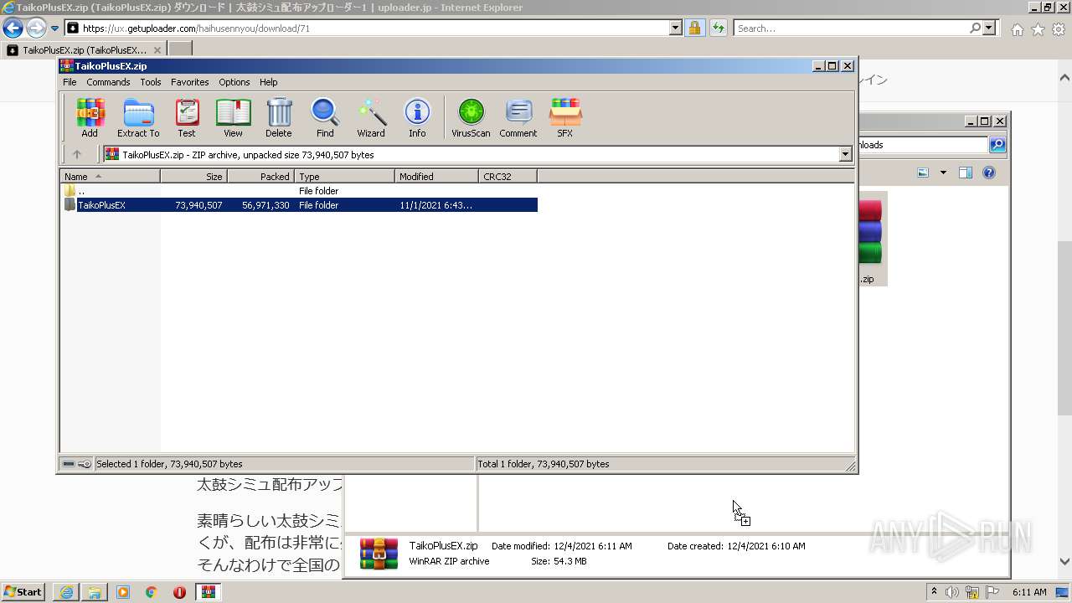The image size is (1072, 603).
Task: Open the Favorites menu
Action: (x=190, y=82)
